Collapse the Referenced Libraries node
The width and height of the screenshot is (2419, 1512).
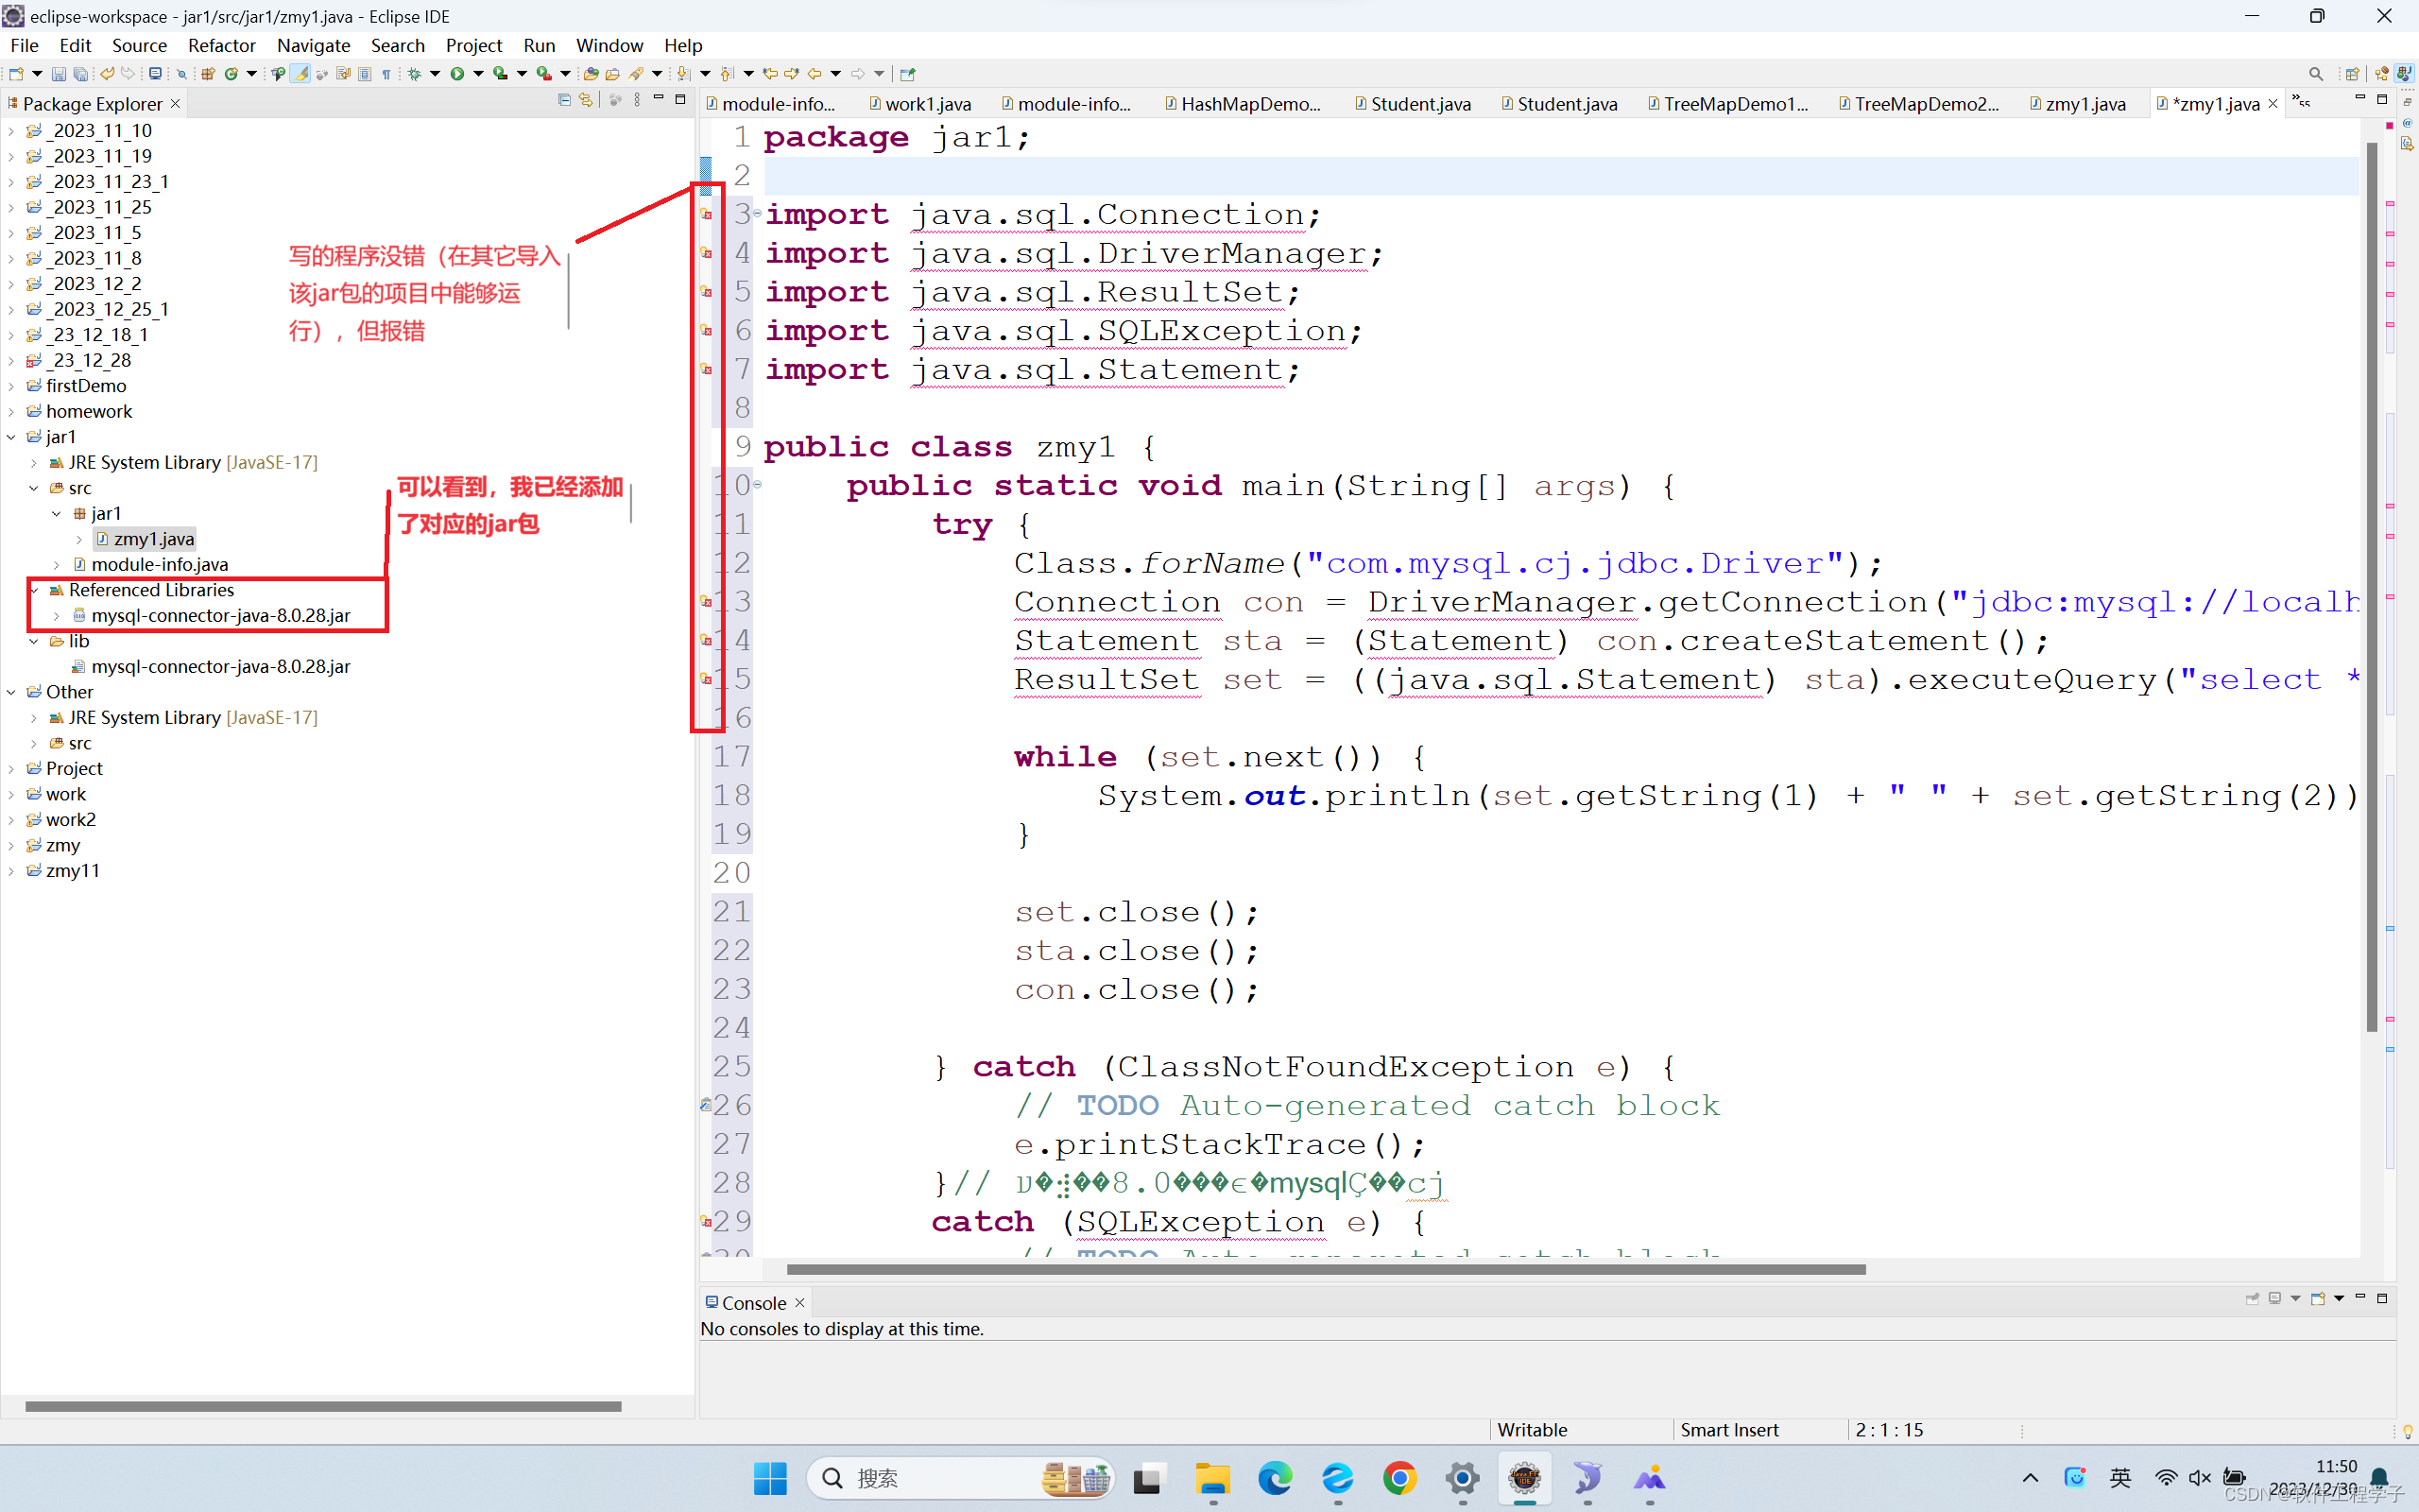coord(35,590)
